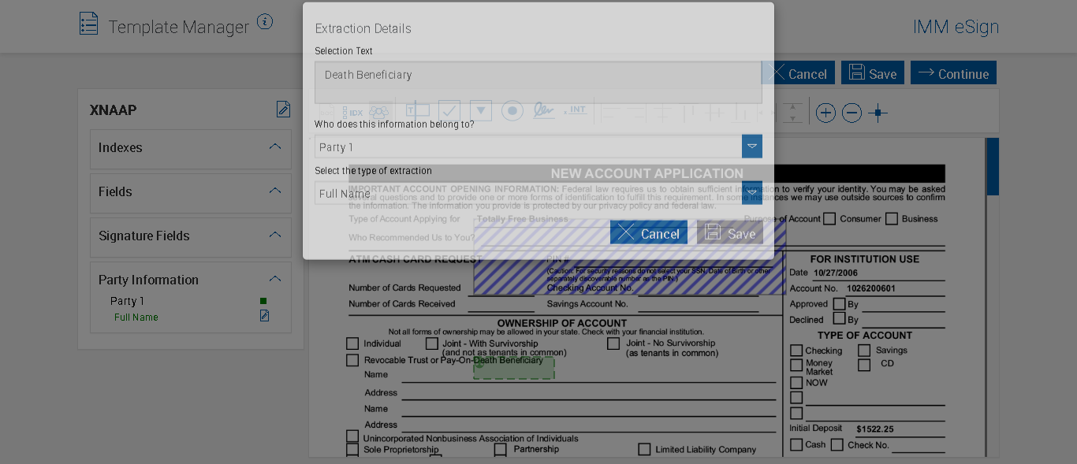This screenshot has height=464, width=1077.
Task: Check the Savings account type checkbox
Action: click(864, 351)
